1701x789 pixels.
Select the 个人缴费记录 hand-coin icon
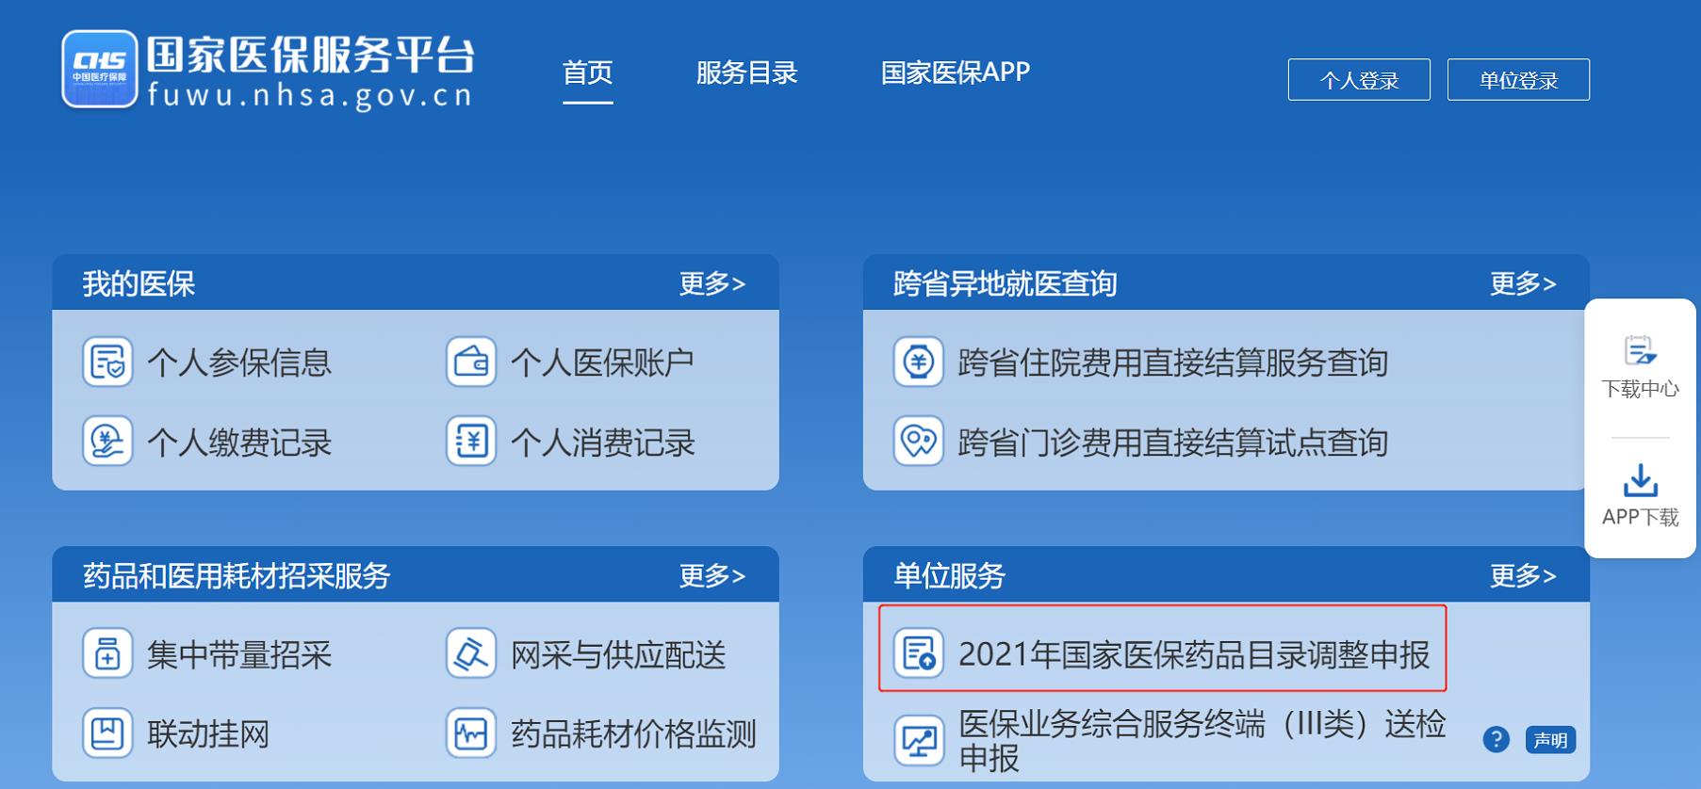tap(107, 442)
